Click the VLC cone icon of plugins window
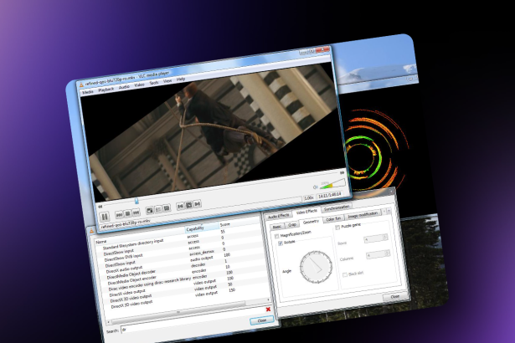This screenshot has width=515, height=343. 91,231
